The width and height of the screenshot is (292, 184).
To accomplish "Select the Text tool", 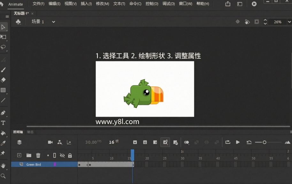I will (x=3, y=123).
